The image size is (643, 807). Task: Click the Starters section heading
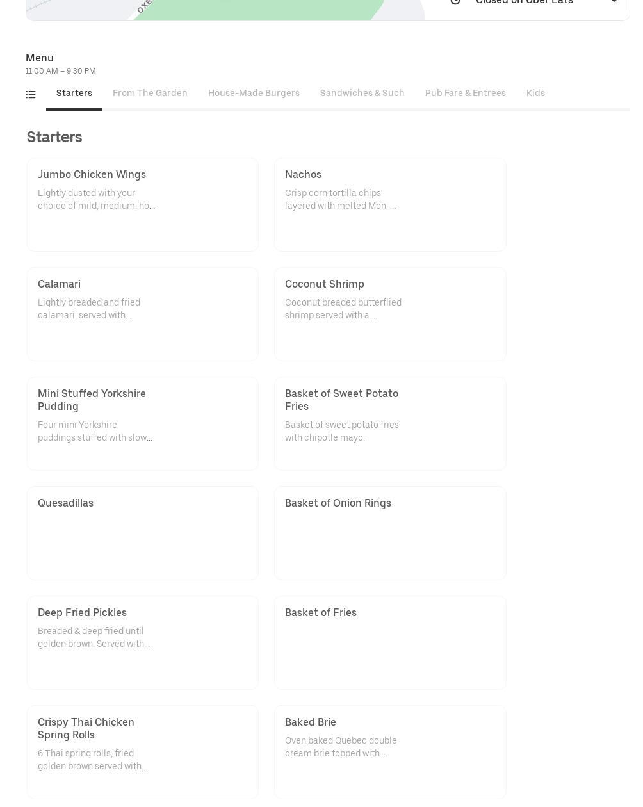[54, 137]
